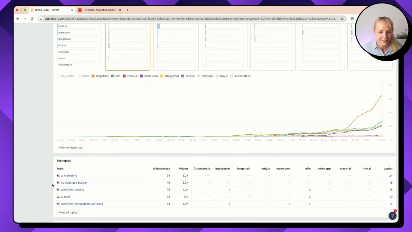Uncheck the make.com series checkbox
412x232 pixels.
click(x=141, y=76)
